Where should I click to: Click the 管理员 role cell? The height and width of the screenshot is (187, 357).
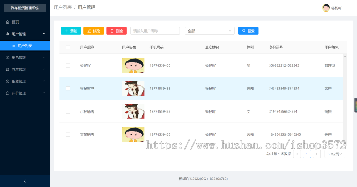tap(330, 65)
